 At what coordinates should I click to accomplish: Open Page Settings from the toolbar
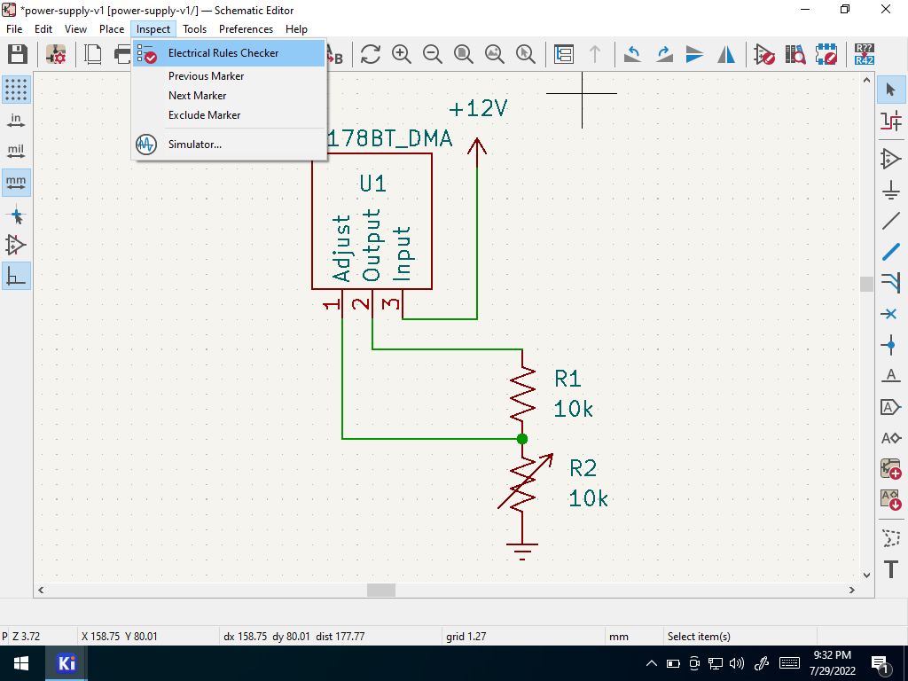[92, 54]
